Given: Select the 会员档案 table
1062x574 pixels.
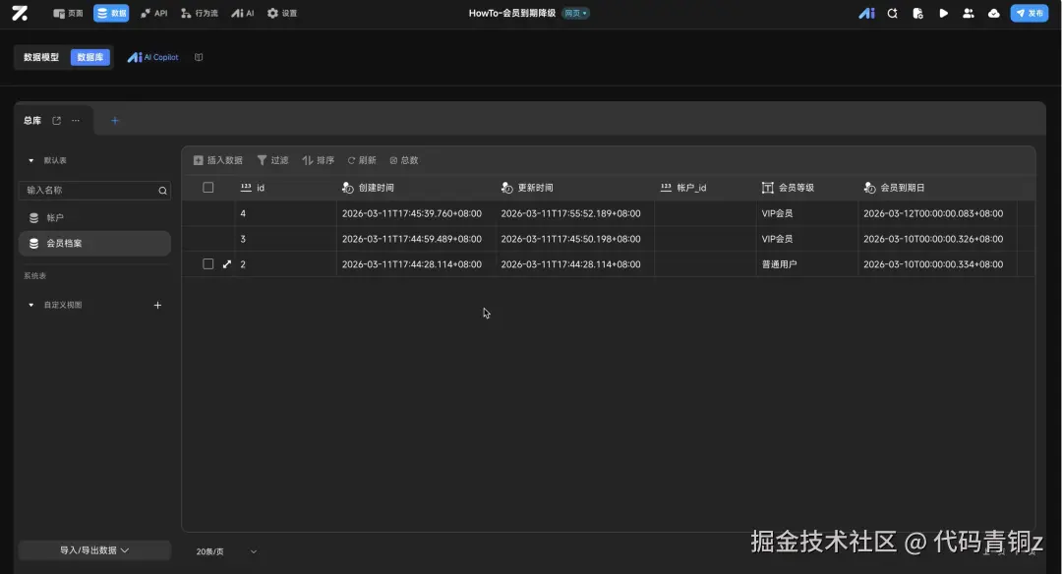Looking at the screenshot, I should 94,243.
